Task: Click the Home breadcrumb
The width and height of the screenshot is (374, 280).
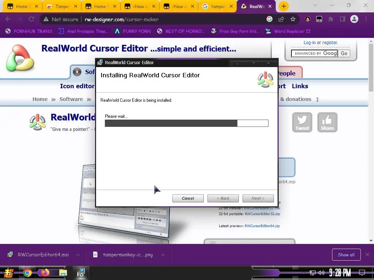Action: coord(40,99)
